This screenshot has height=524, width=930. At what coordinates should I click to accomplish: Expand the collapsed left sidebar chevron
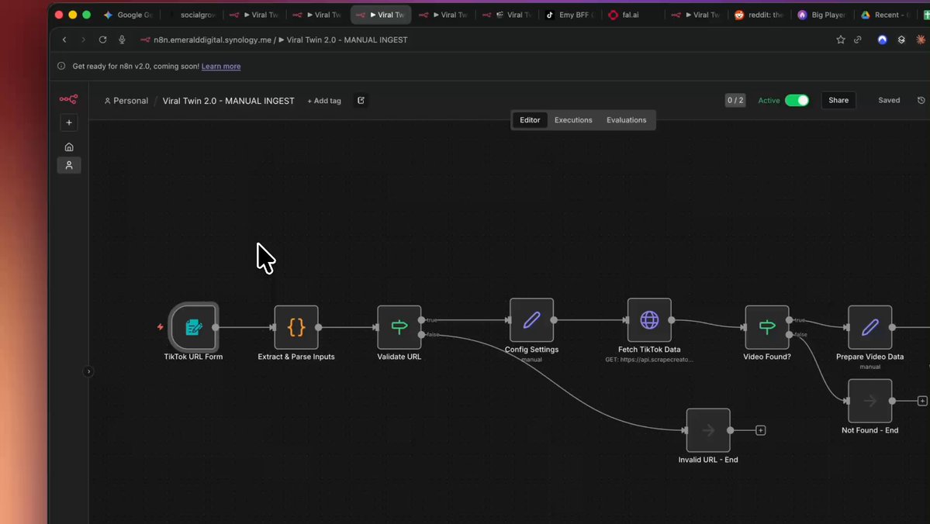[88, 371]
